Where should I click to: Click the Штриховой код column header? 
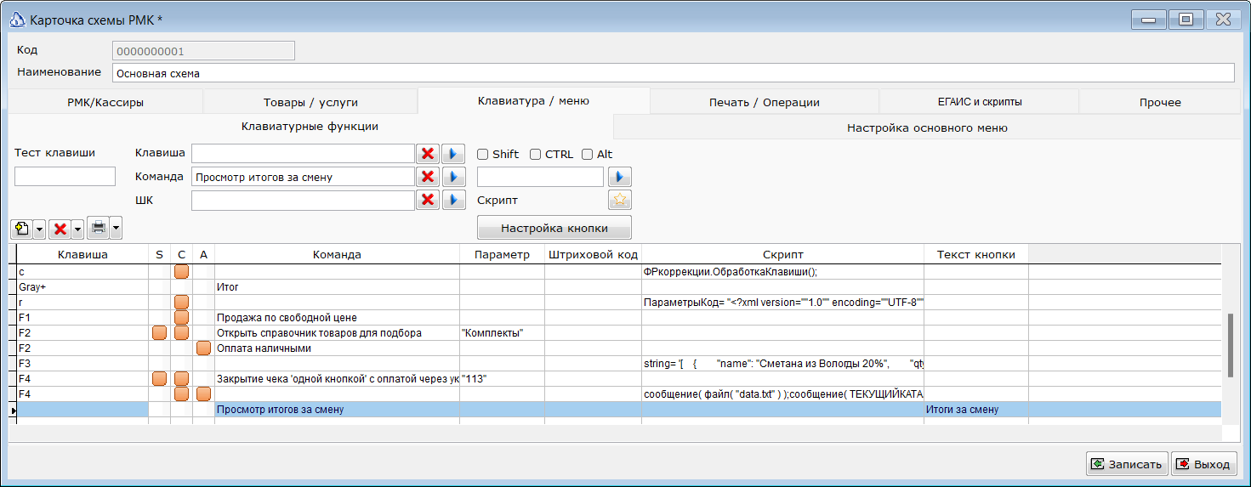pyautogui.click(x=593, y=254)
